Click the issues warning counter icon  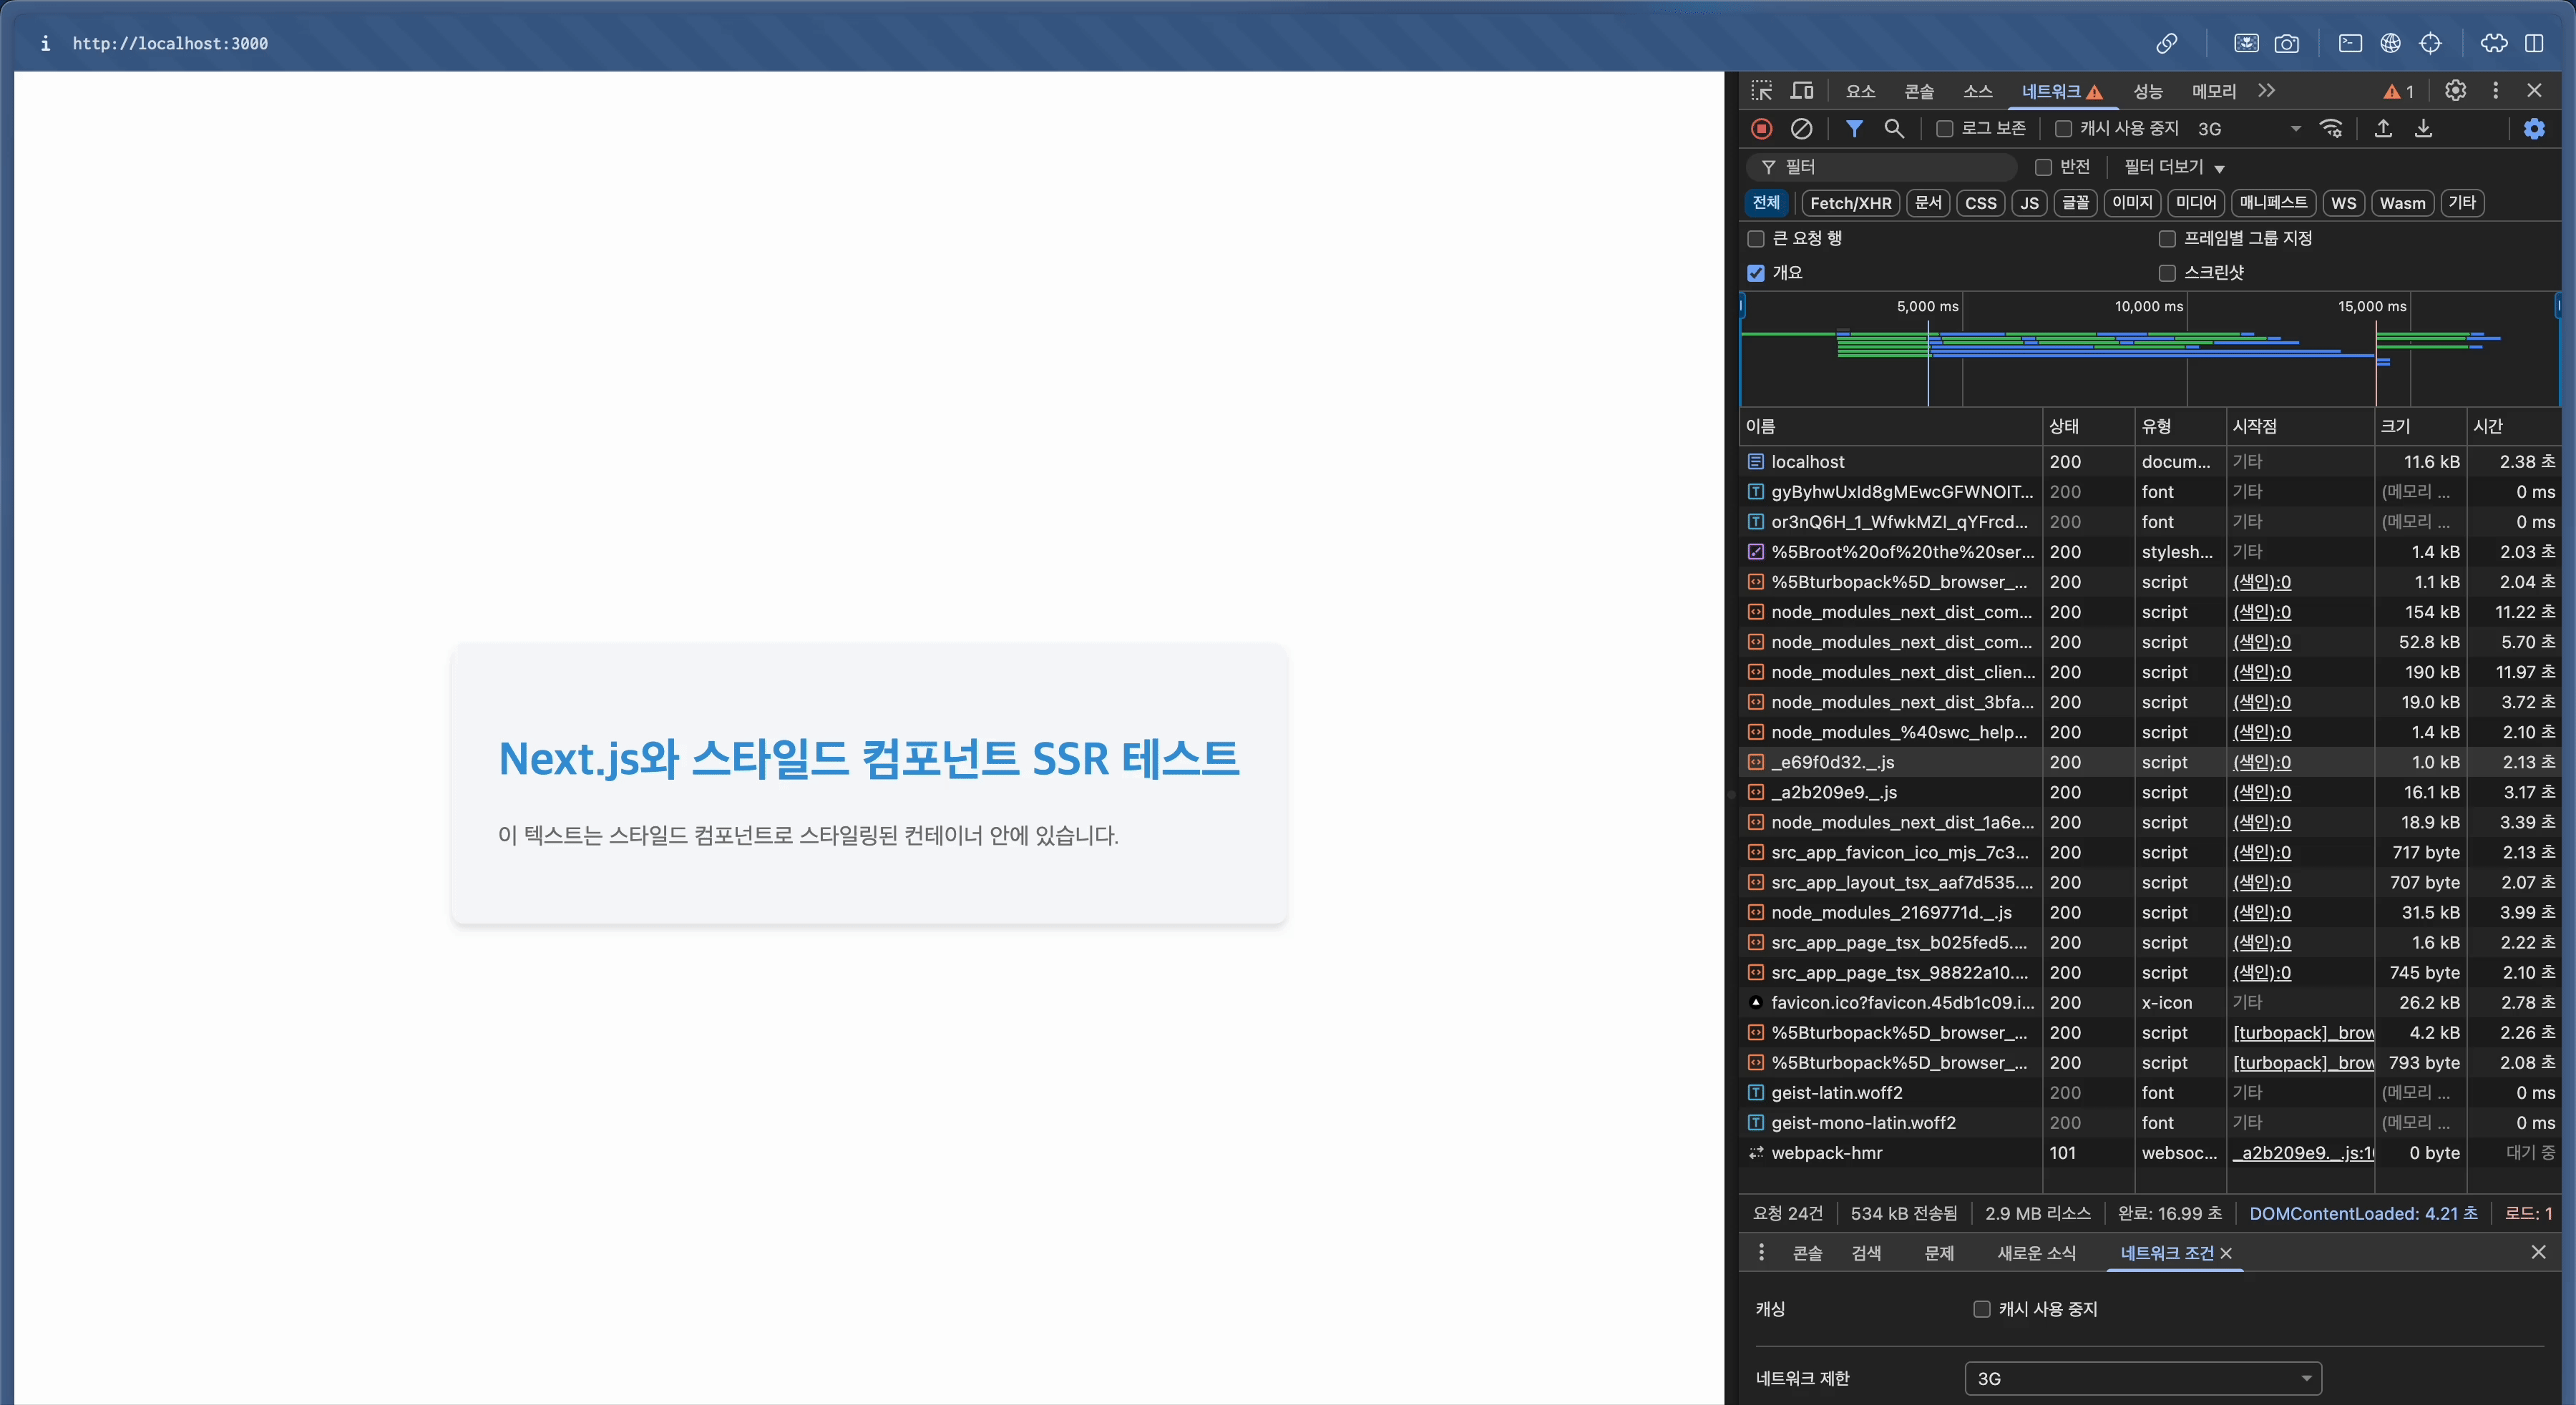[2398, 91]
